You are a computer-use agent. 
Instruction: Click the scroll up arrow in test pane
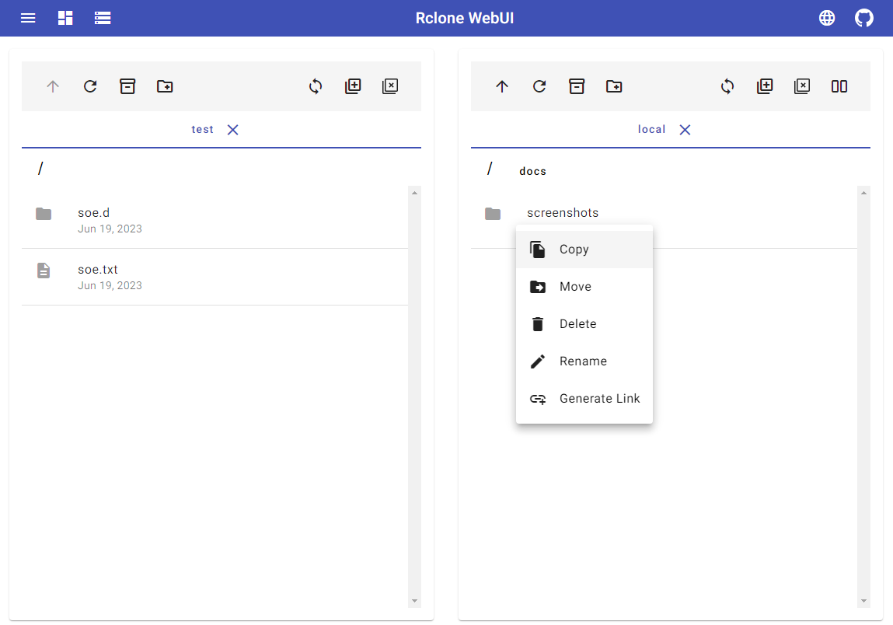point(414,193)
